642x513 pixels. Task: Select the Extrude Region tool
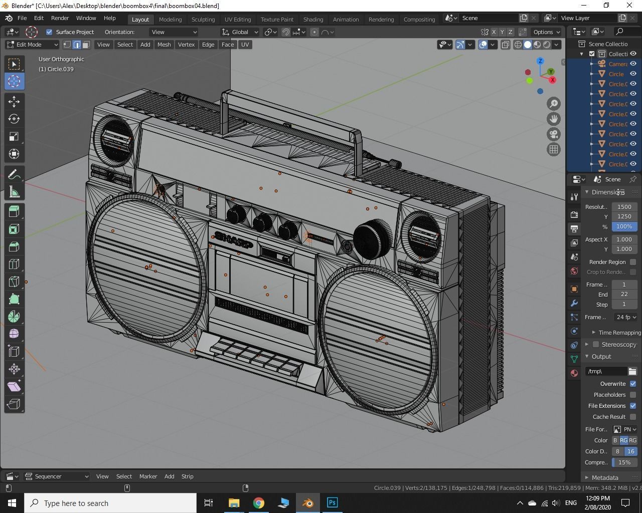[14, 211]
